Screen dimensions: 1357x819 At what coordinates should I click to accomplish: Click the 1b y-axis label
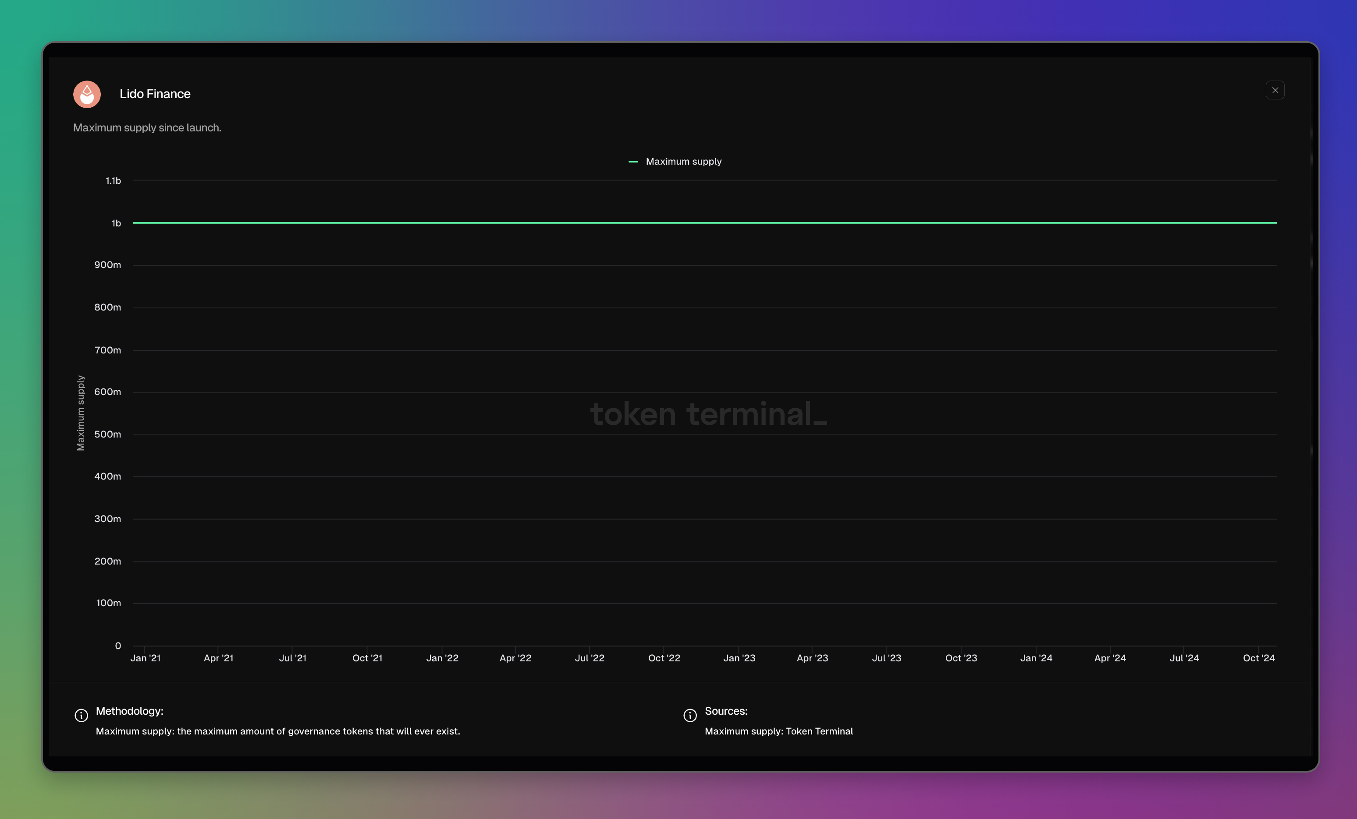116,223
